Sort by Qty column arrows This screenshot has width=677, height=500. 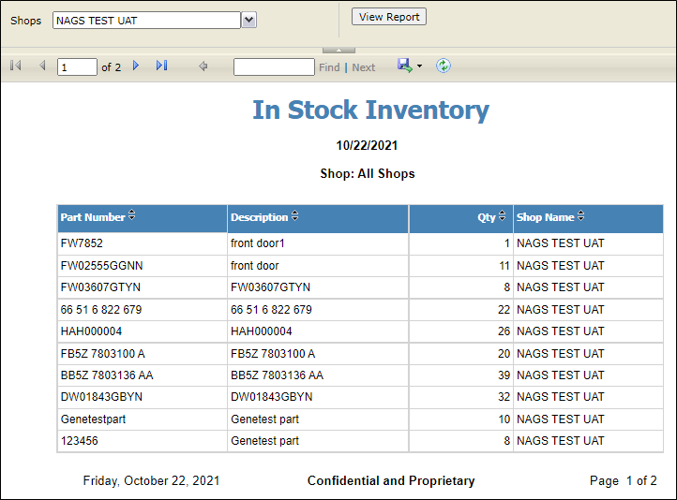tap(503, 215)
